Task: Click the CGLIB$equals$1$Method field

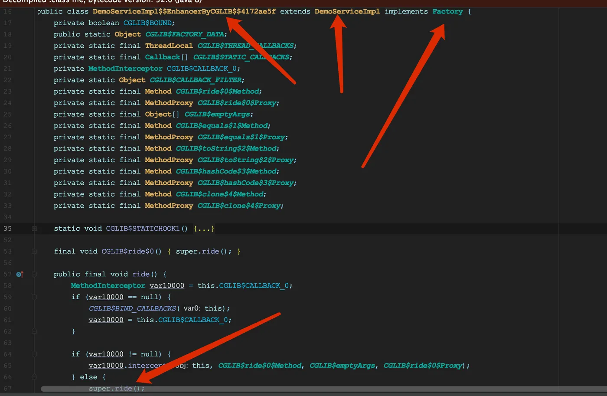Action: [x=222, y=126]
